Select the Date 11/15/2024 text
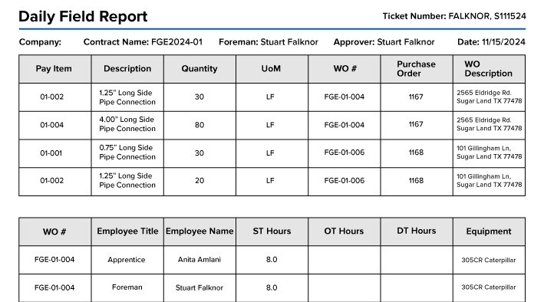The width and height of the screenshot is (544, 302). [x=491, y=42]
